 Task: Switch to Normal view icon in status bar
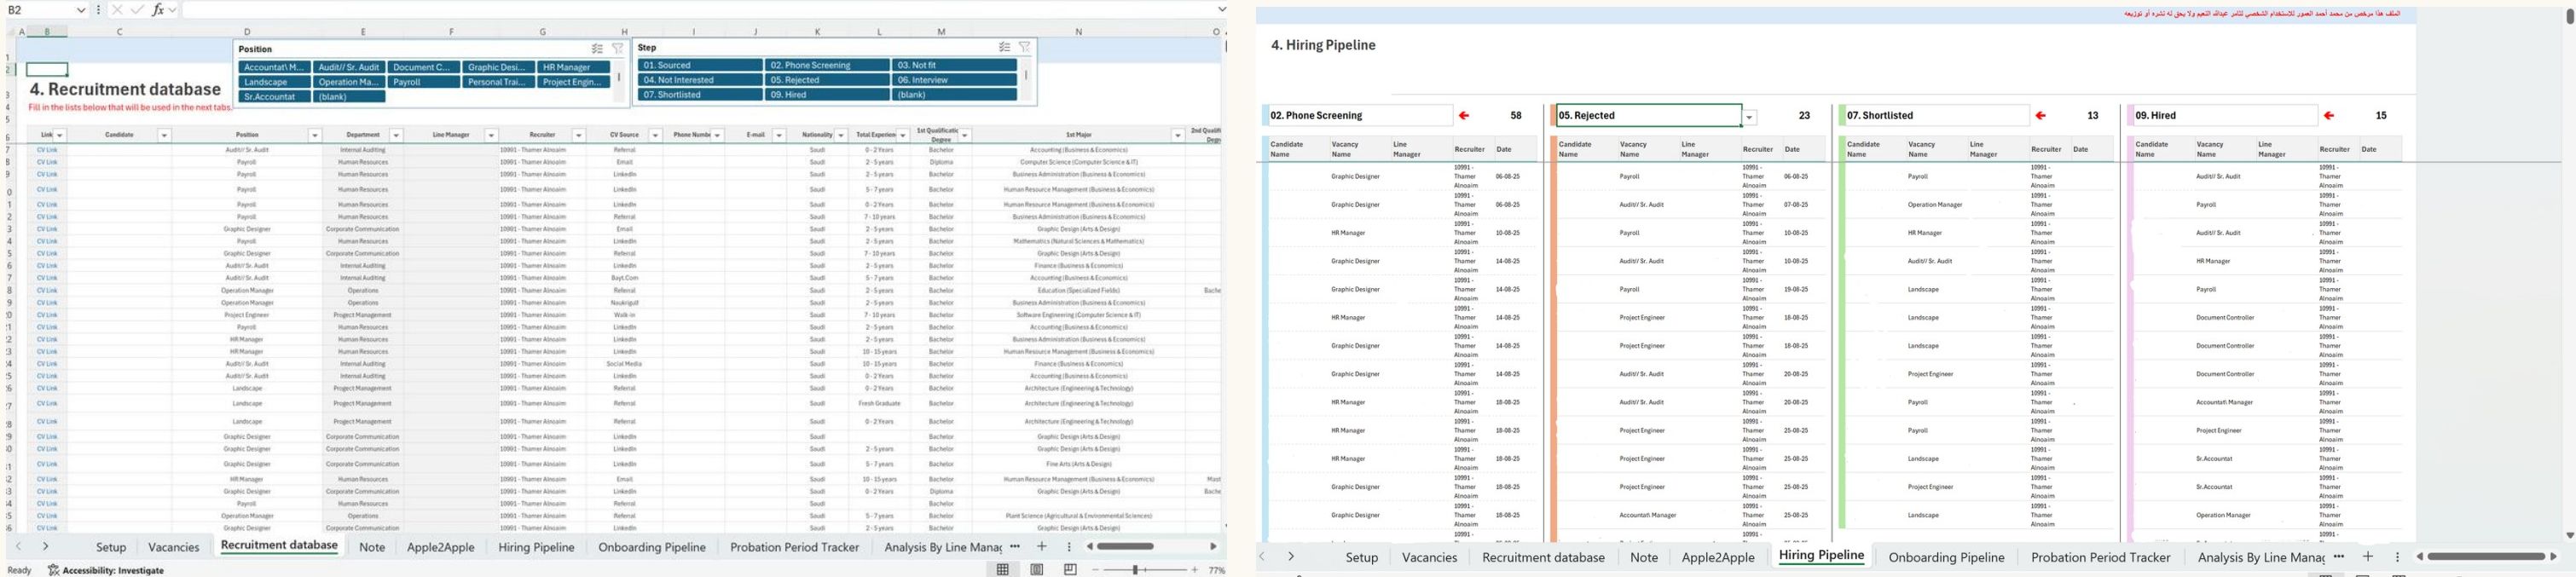click(1003, 570)
